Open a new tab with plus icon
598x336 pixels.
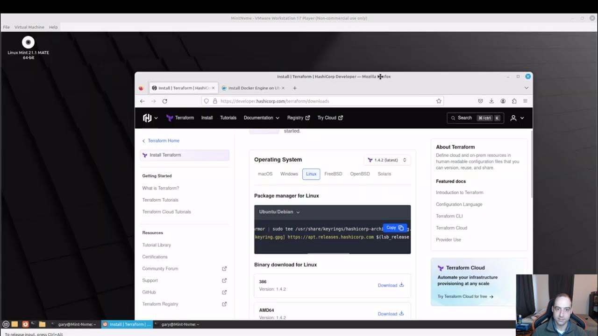click(x=295, y=88)
